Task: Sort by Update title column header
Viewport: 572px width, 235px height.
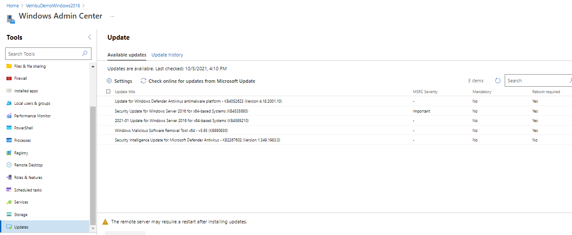Action: pyautogui.click(x=125, y=92)
